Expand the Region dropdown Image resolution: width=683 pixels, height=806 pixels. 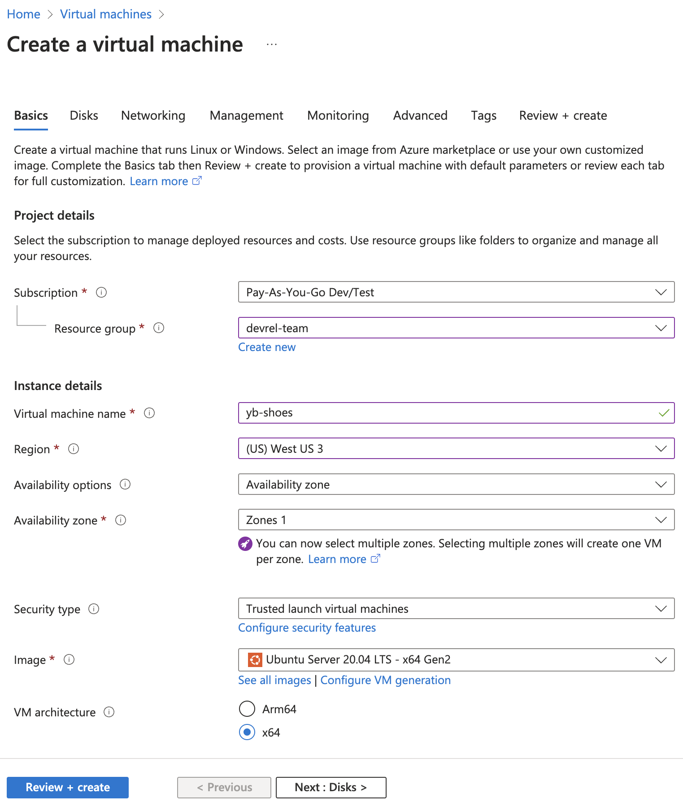tap(456, 449)
